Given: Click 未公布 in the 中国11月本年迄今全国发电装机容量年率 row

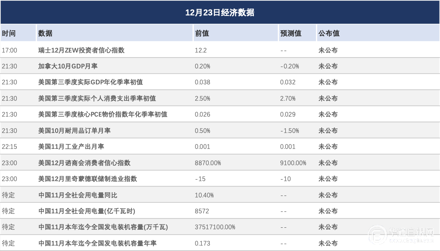Looking at the screenshot, I should (328, 243).
